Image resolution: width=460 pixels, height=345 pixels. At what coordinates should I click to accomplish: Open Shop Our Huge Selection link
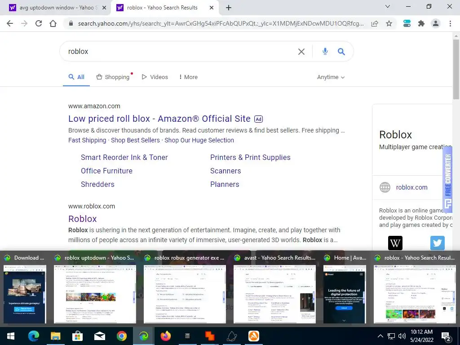coord(199,140)
